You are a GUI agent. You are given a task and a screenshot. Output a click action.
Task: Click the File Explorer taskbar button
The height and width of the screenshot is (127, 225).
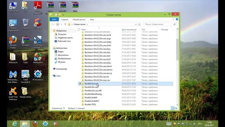[x=25, y=124]
